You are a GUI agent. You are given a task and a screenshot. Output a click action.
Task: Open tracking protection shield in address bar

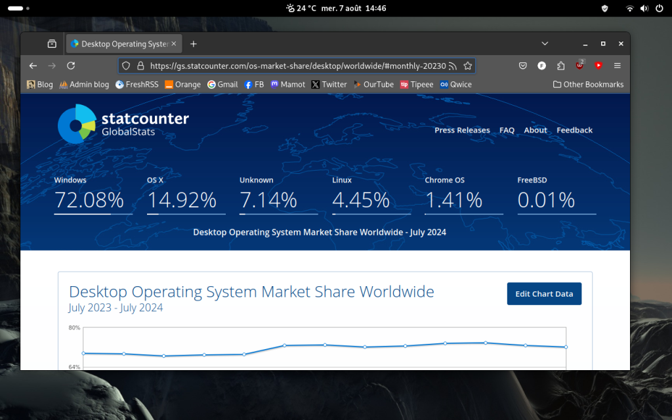pyautogui.click(x=126, y=66)
